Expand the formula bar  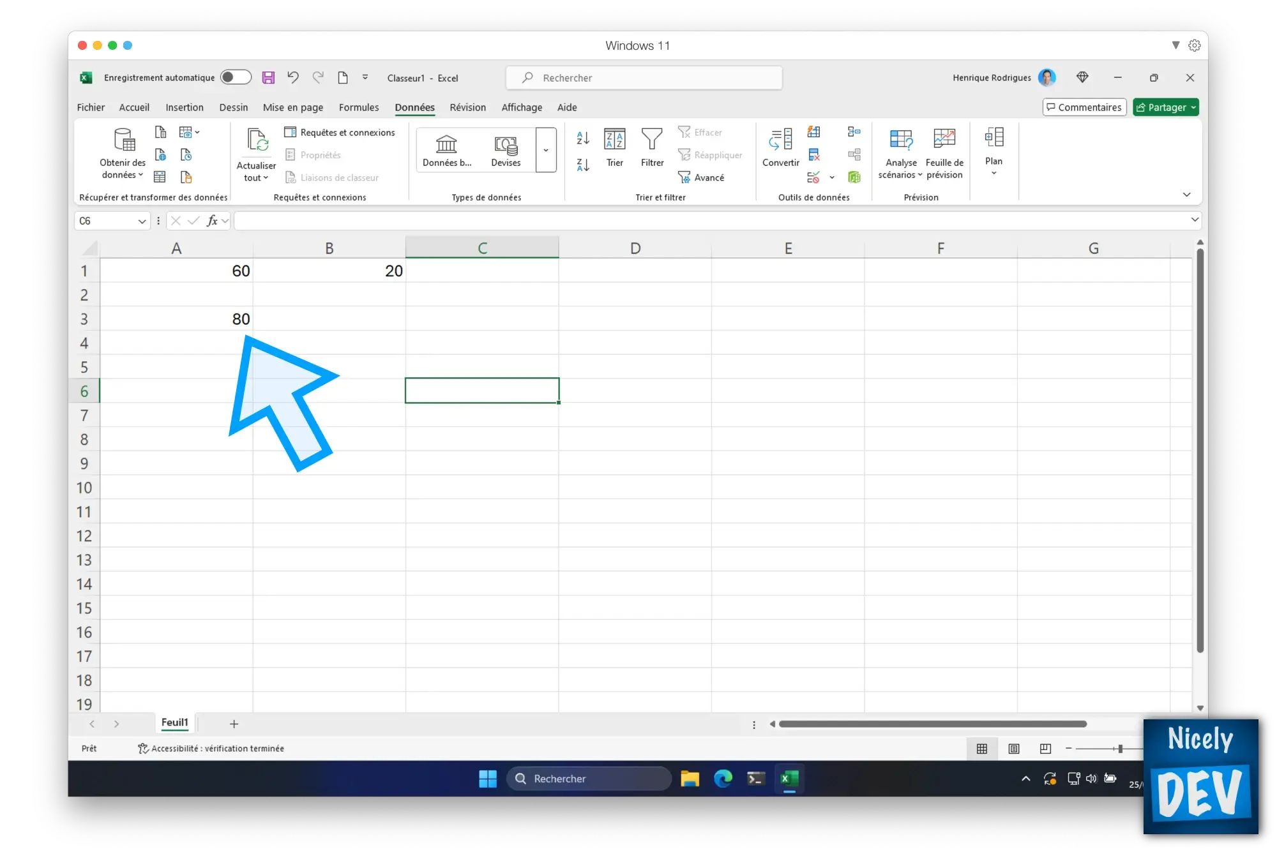pos(1195,220)
